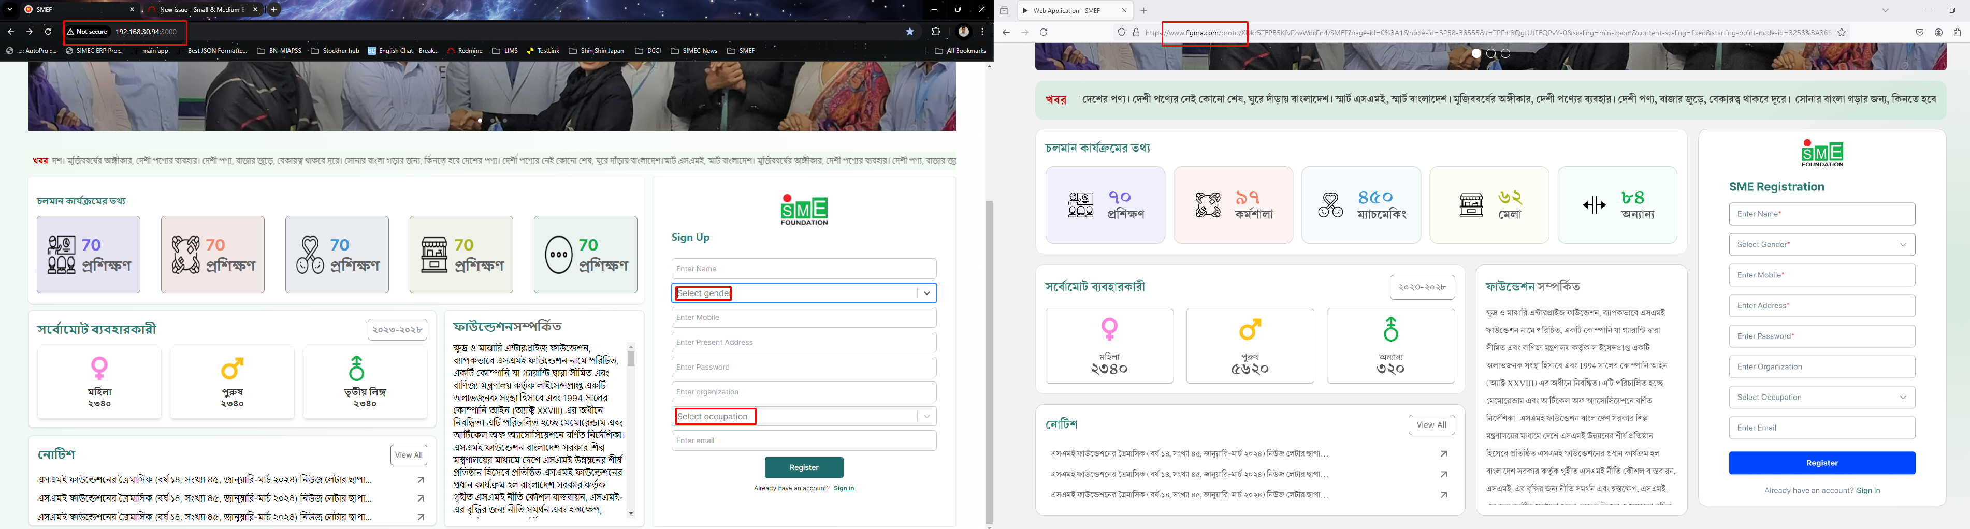
Task: Click the green Register button
Action: (x=804, y=467)
